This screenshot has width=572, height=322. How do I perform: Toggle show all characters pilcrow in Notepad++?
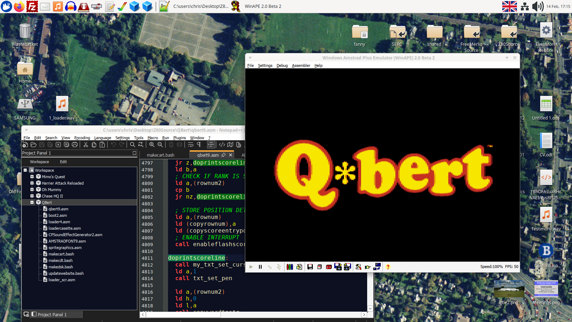[199, 145]
